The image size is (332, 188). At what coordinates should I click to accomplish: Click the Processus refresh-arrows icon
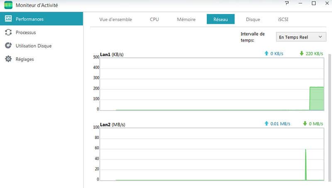point(8,32)
